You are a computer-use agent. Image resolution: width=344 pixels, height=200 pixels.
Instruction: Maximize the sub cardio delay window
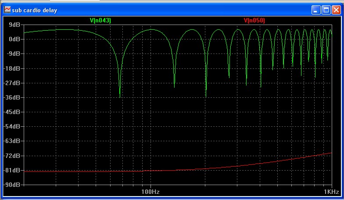click(x=326, y=10)
